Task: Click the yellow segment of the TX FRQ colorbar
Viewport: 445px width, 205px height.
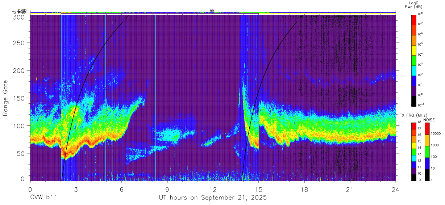Action: click(x=414, y=145)
